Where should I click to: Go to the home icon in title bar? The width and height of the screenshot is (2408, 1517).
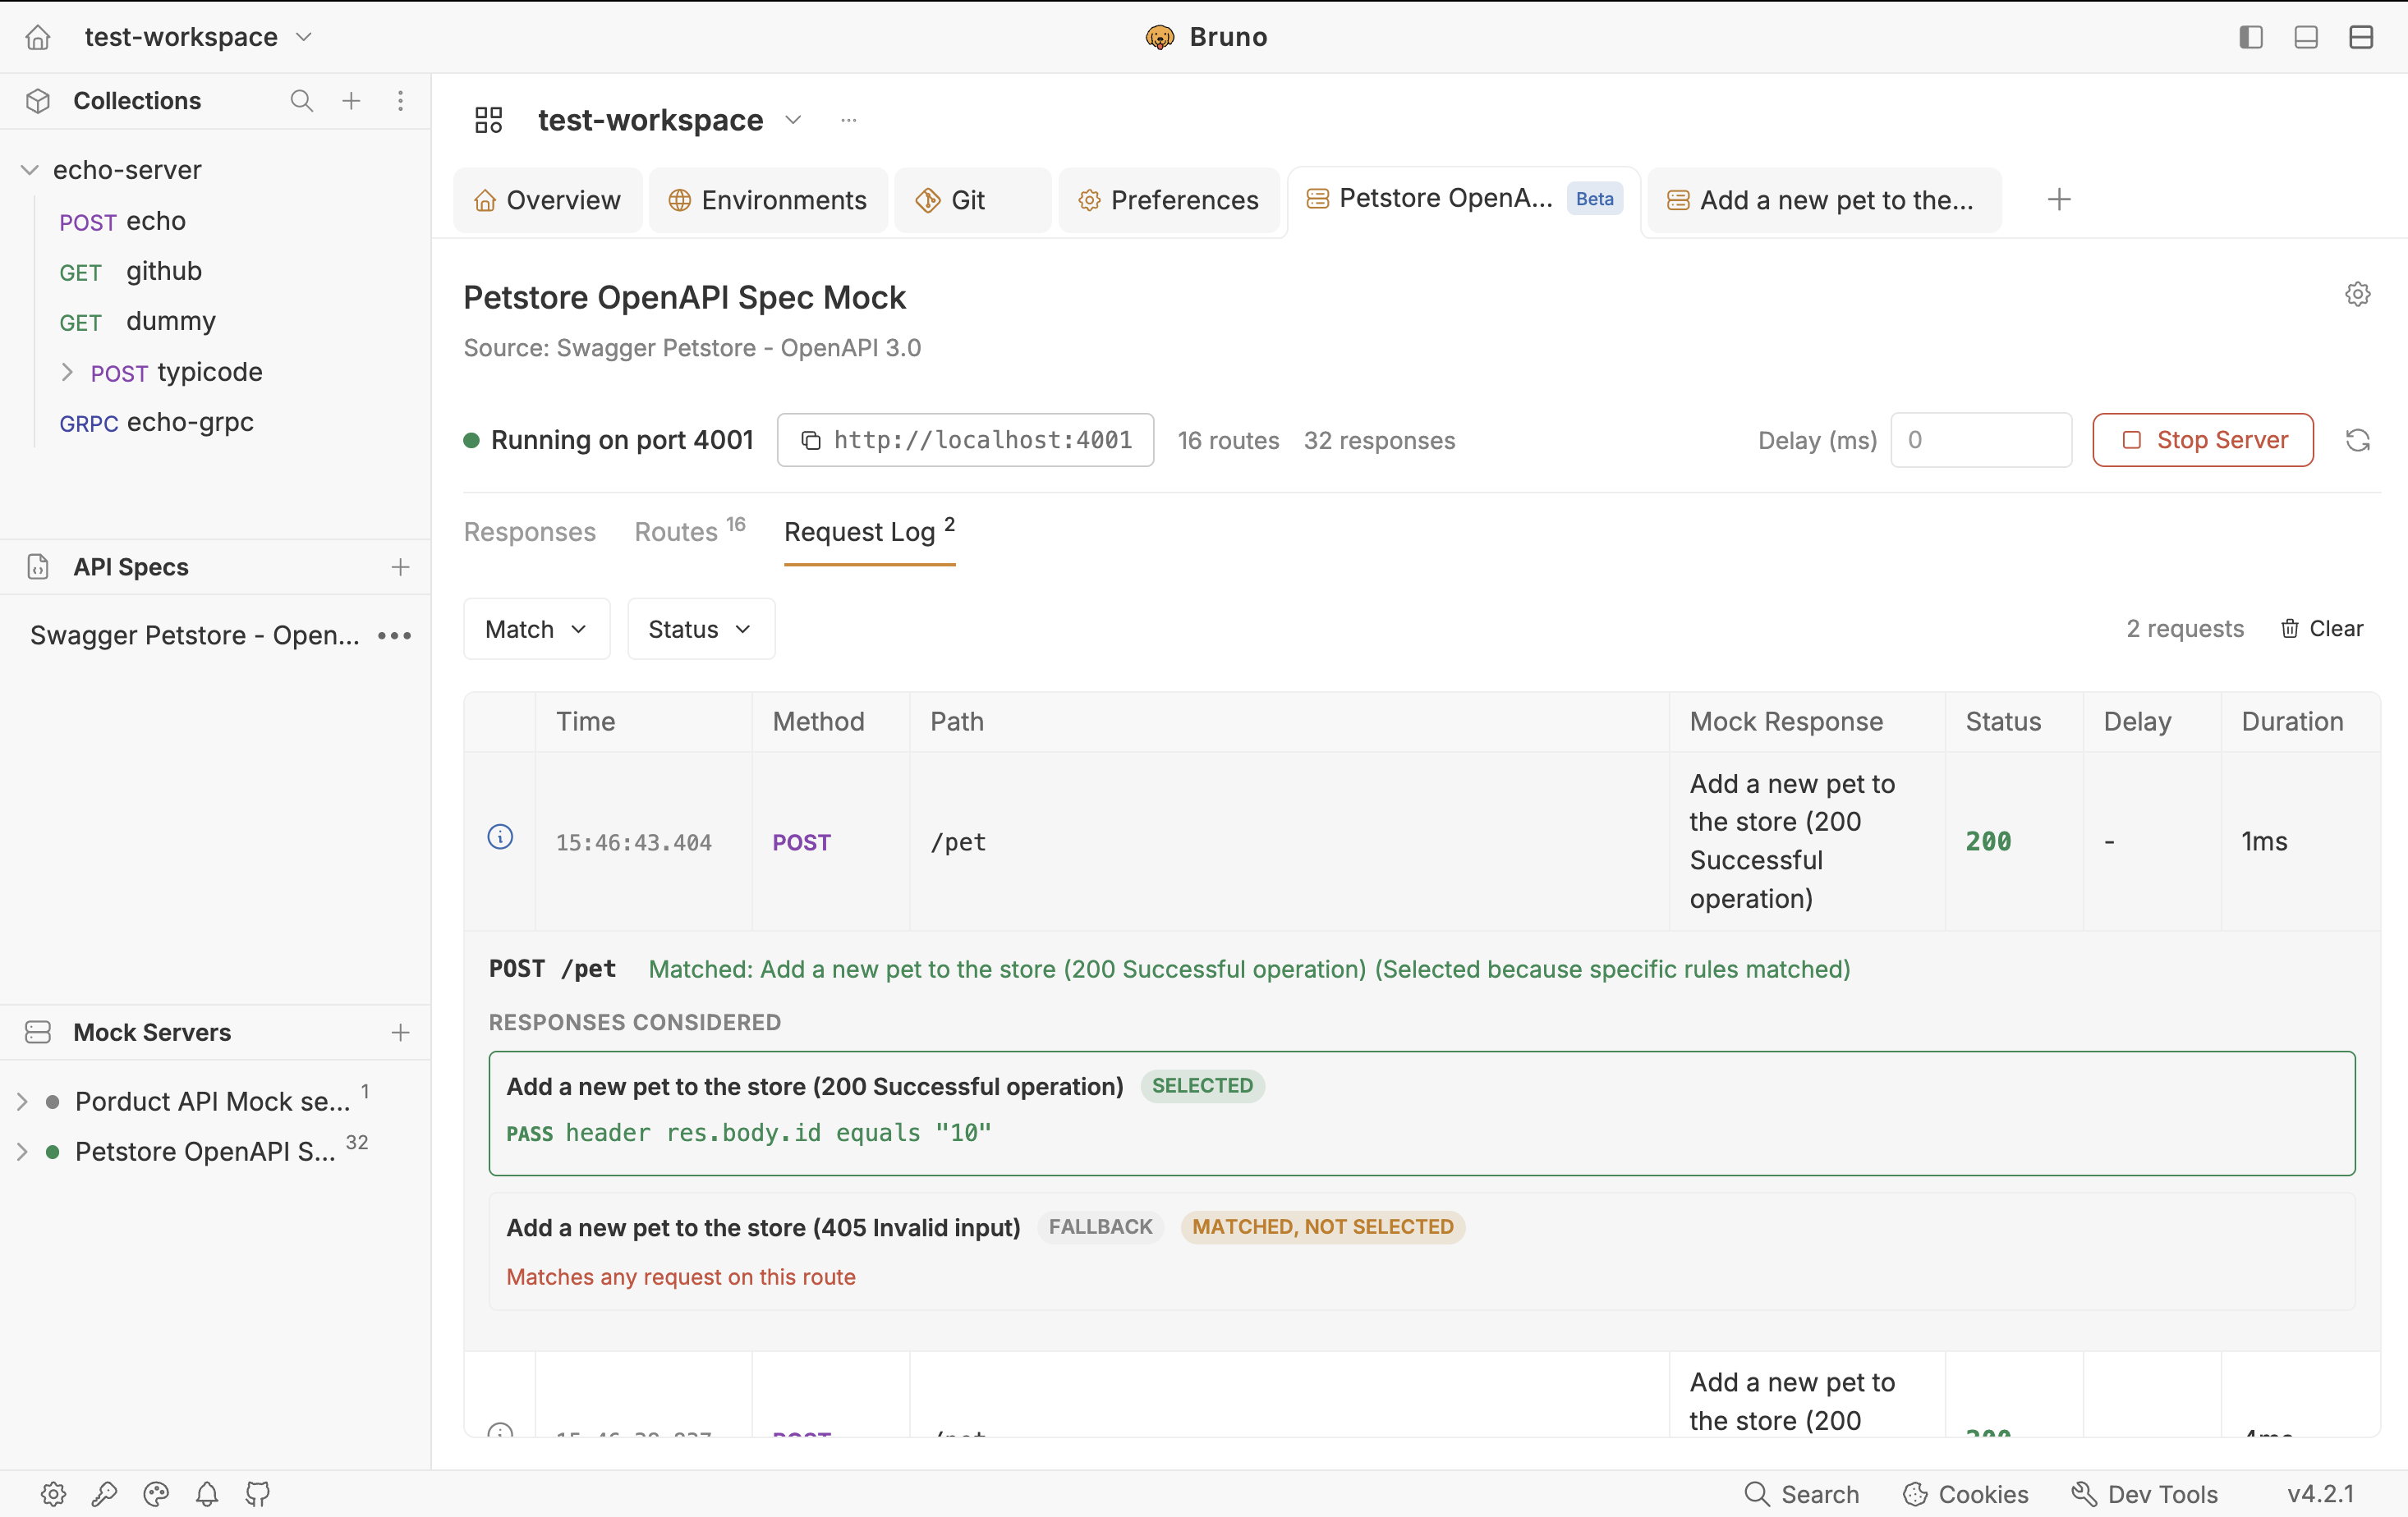(x=38, y=37)
